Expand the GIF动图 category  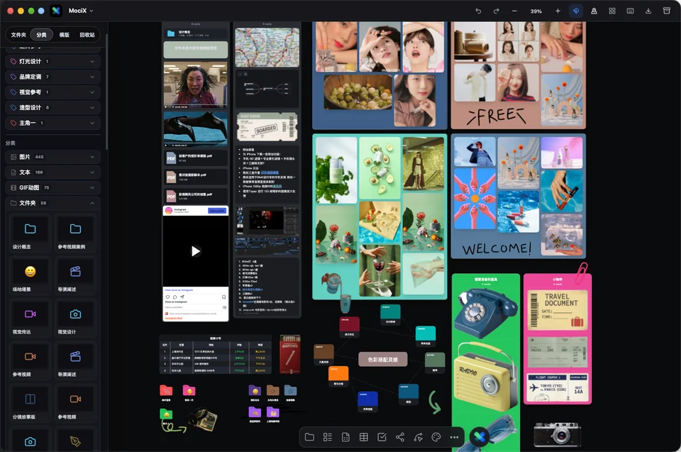click(53, 188)
